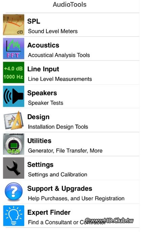Tap the Utilities GEN icon

pos(13,144)
